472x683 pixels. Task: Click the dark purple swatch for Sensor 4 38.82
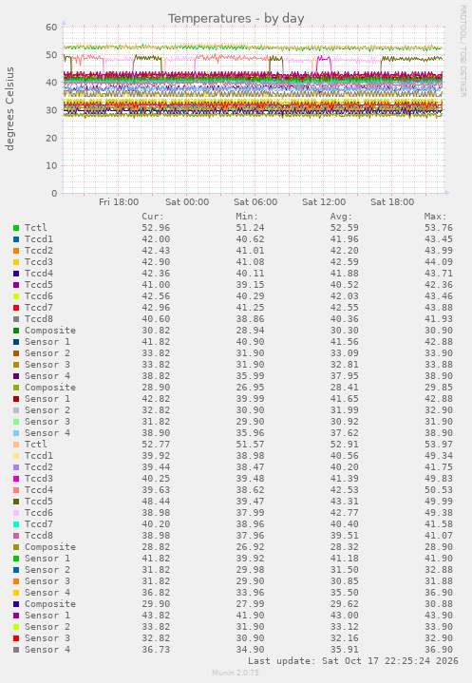16,376
